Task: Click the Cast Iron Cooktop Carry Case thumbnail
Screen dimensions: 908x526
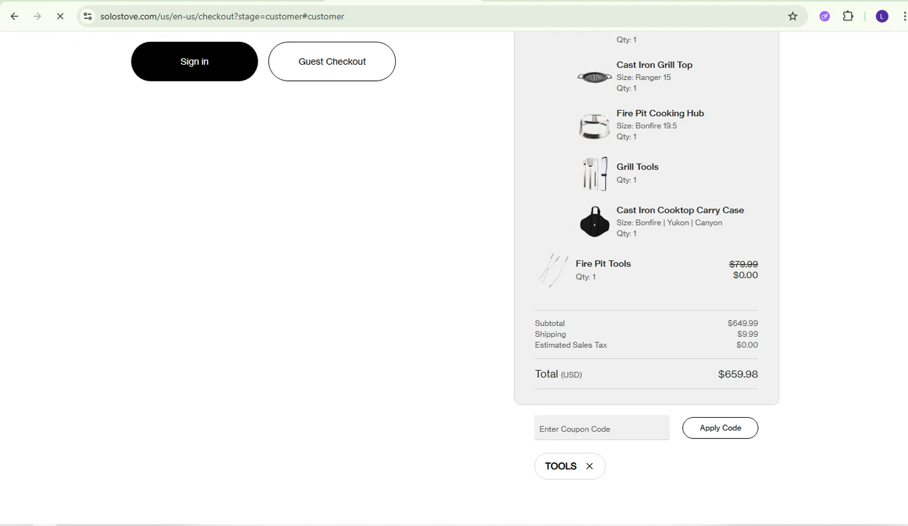Action: click(x=594, y=222)
